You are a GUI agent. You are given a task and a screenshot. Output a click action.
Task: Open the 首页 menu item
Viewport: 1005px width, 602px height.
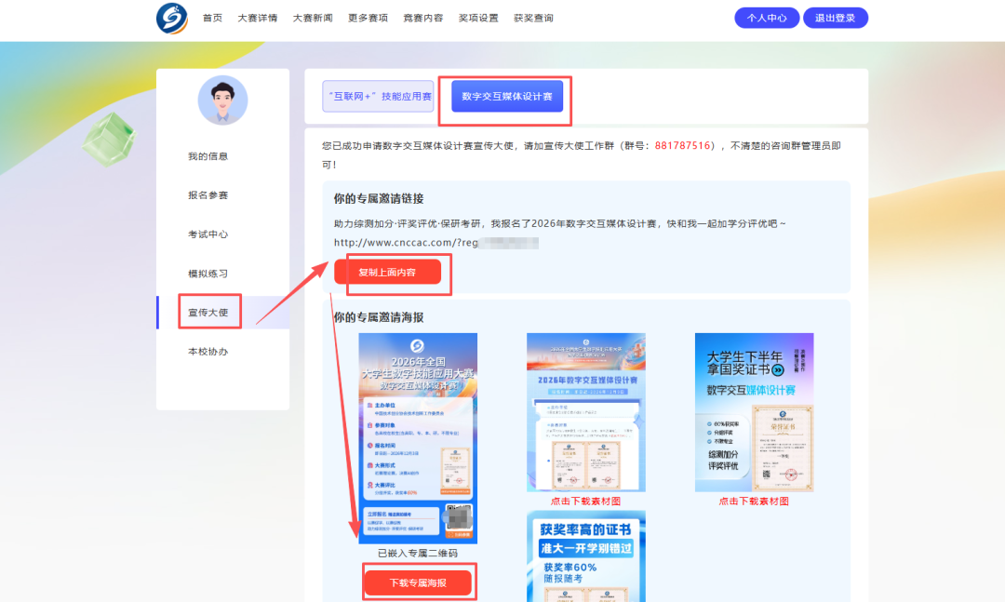point(212,18)
